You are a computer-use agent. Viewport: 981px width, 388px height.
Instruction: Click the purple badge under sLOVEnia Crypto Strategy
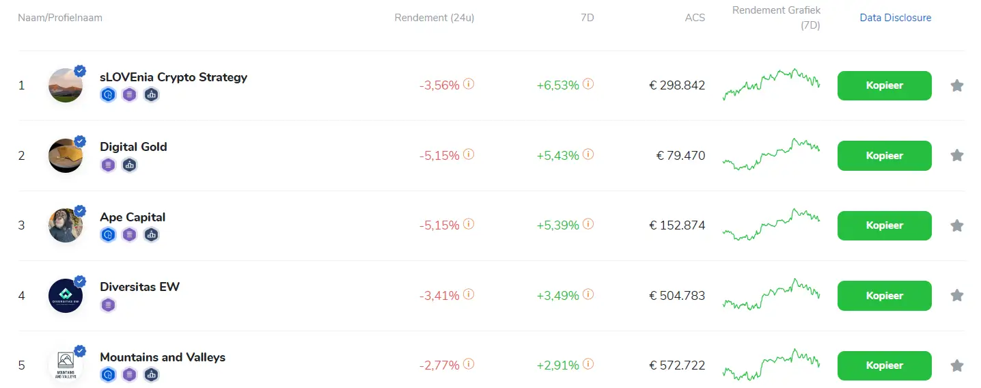129,95
